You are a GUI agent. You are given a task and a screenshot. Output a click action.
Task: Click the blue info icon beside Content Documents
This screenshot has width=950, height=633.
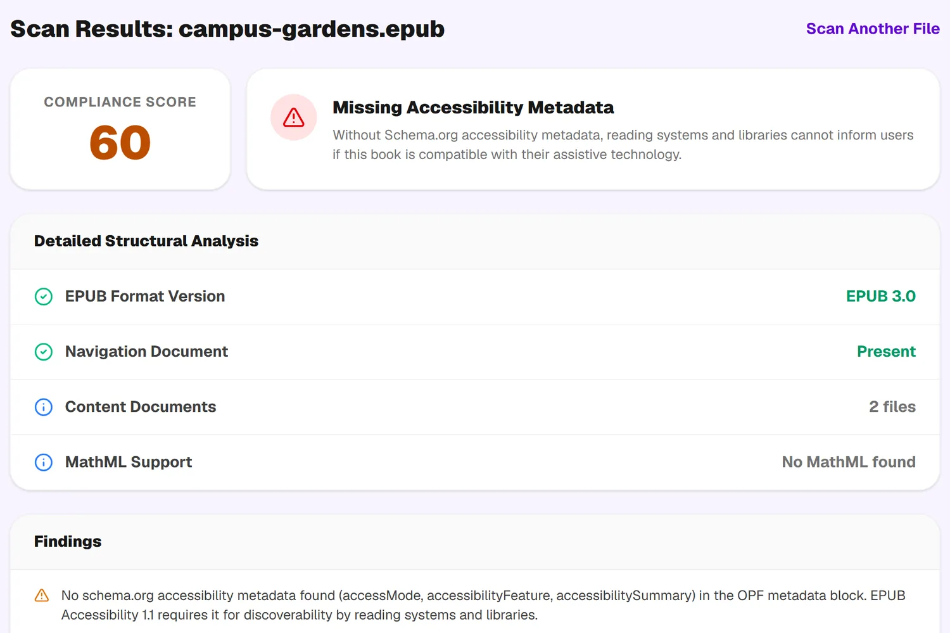click(x=44, y=407)
